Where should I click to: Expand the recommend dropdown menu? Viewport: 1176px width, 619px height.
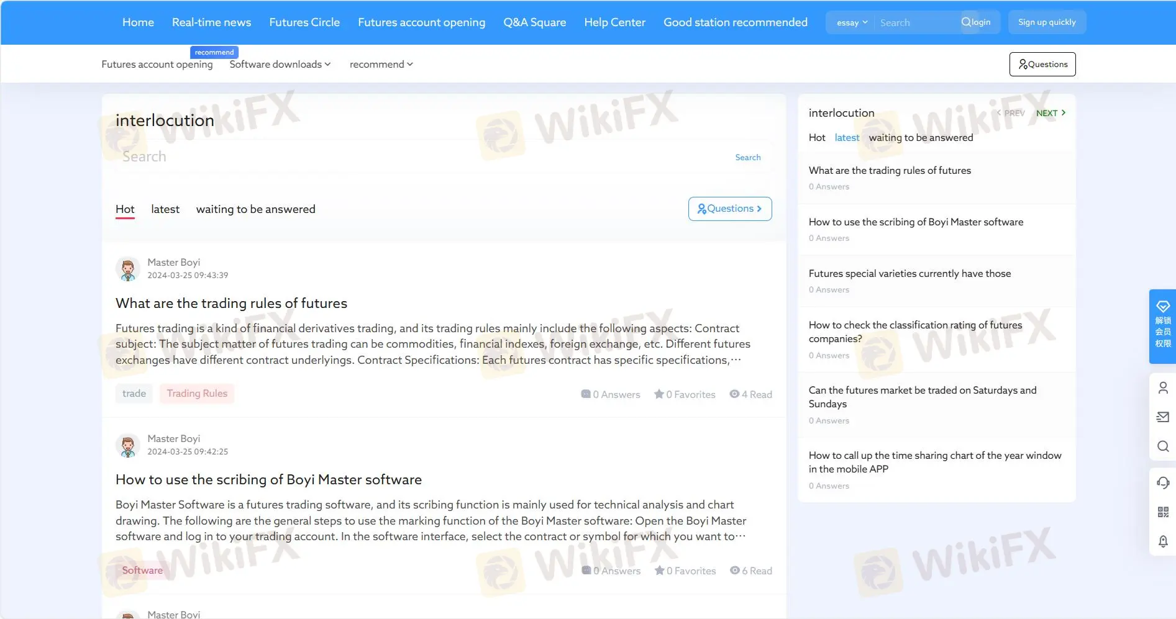click(x=381, y=65)
